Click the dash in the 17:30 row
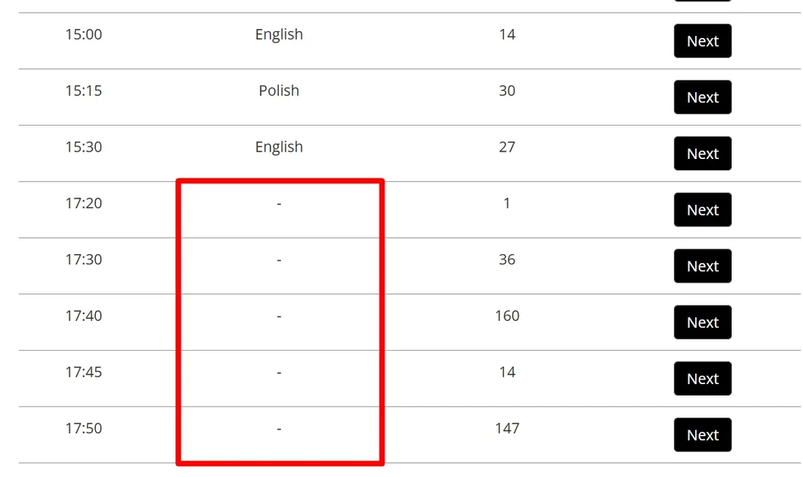This screenshot has height=477, width=803. pyautogui.click(x=279, y=260)
